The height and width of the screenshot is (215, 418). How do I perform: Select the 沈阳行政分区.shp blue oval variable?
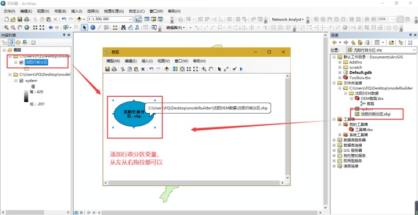pyautogui.click(x=134, y=114)
